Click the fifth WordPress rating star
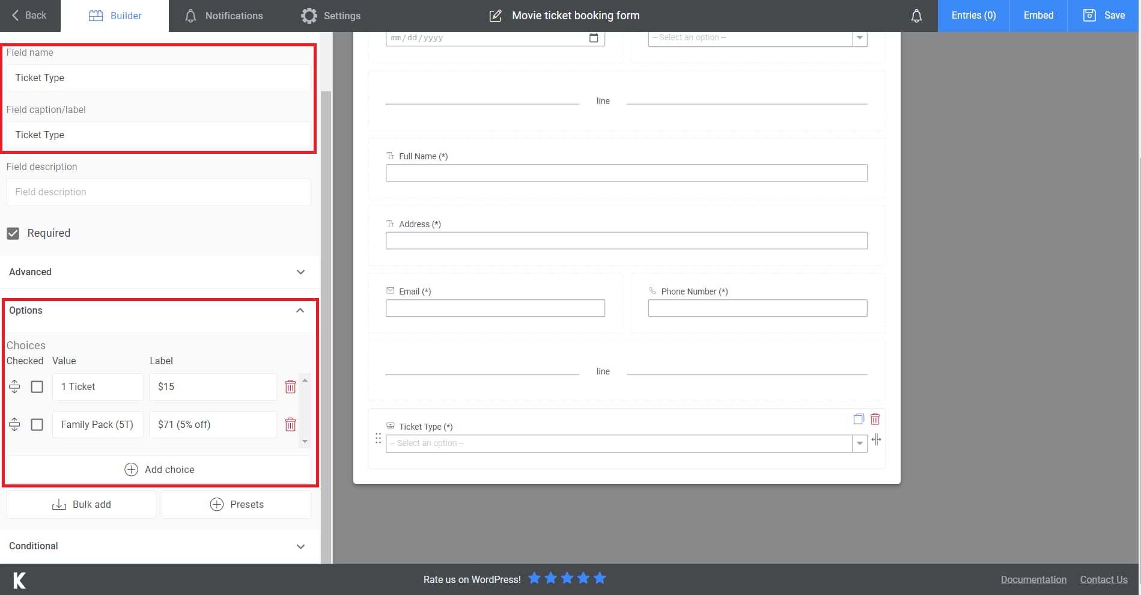 pos(598,578)
